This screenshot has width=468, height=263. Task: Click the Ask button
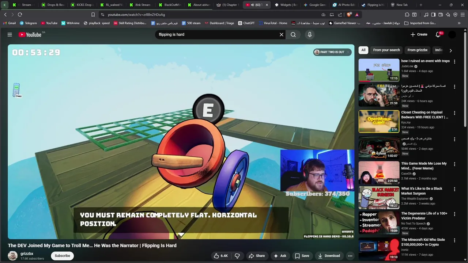click(280, 256)
